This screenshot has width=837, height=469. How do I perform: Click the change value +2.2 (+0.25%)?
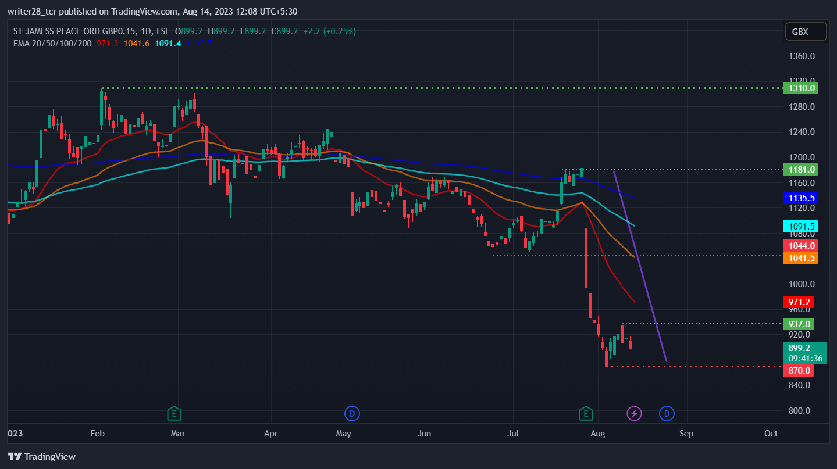point(329,31)
